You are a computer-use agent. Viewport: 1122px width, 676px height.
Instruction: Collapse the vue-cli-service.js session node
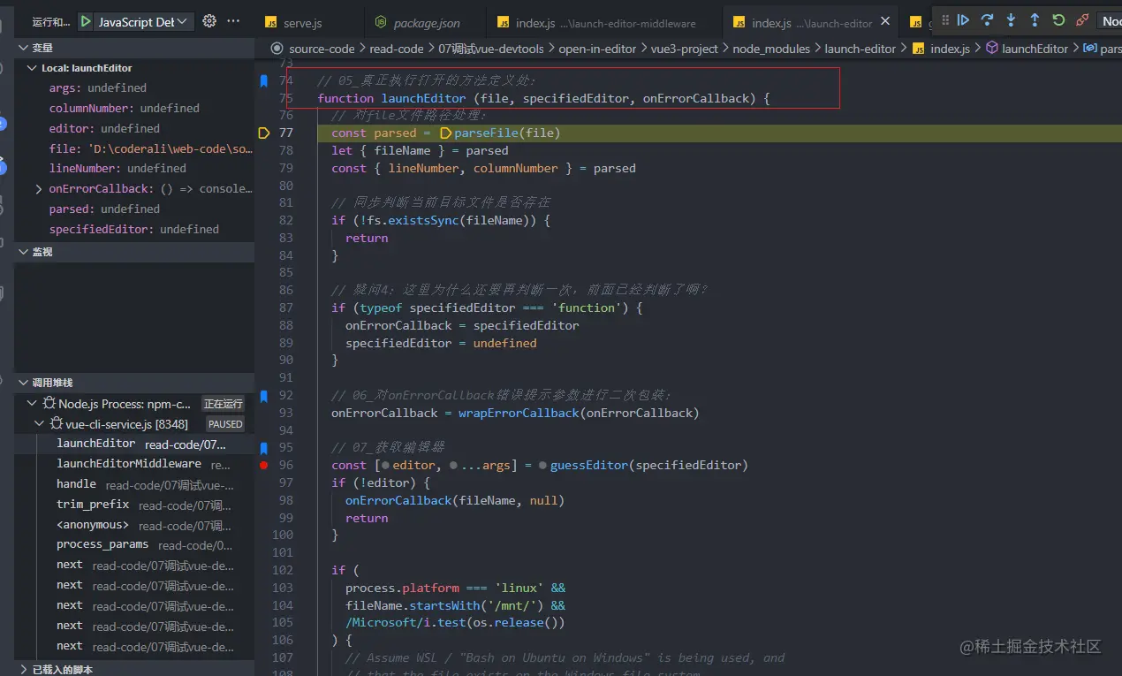(39, 424)
